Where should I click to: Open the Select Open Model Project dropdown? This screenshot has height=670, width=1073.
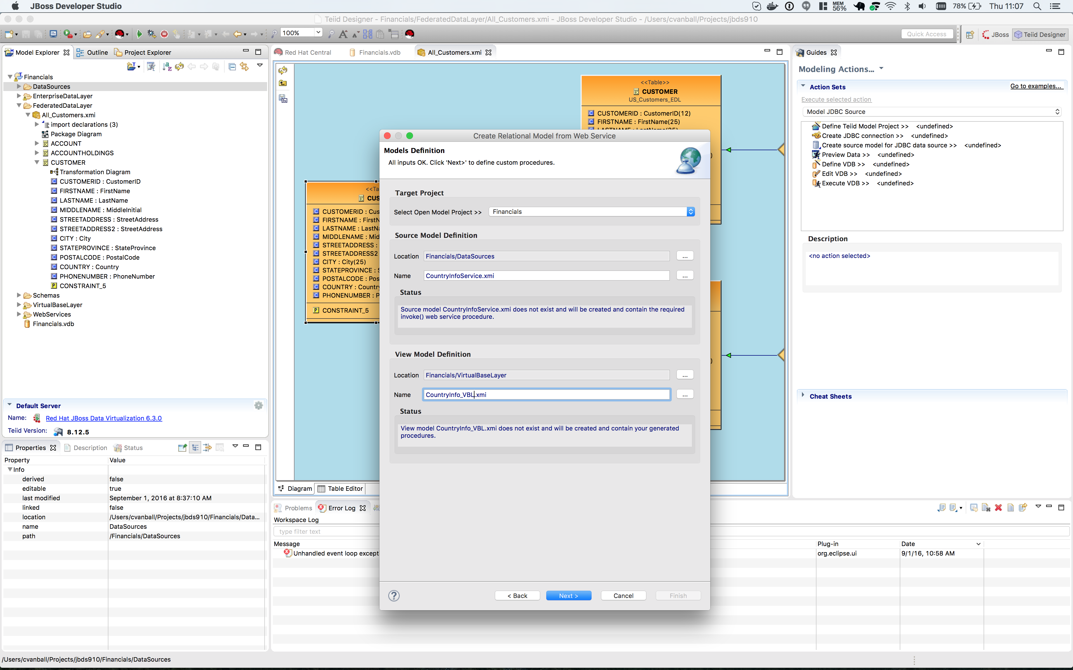[x=691, y=212]
